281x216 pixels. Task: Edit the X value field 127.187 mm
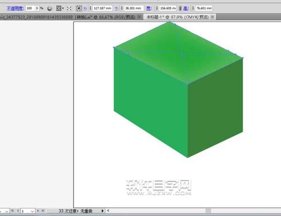[x=102, y=8]
